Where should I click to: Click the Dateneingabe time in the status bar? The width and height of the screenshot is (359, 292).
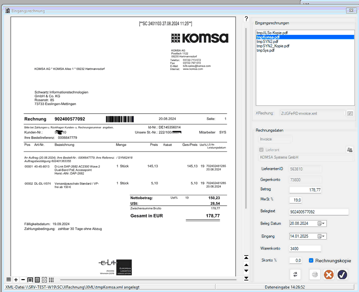(x=285, y=287)
